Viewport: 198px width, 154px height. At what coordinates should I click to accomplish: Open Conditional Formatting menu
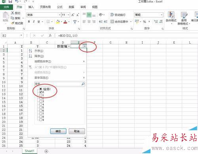(171, 18)
